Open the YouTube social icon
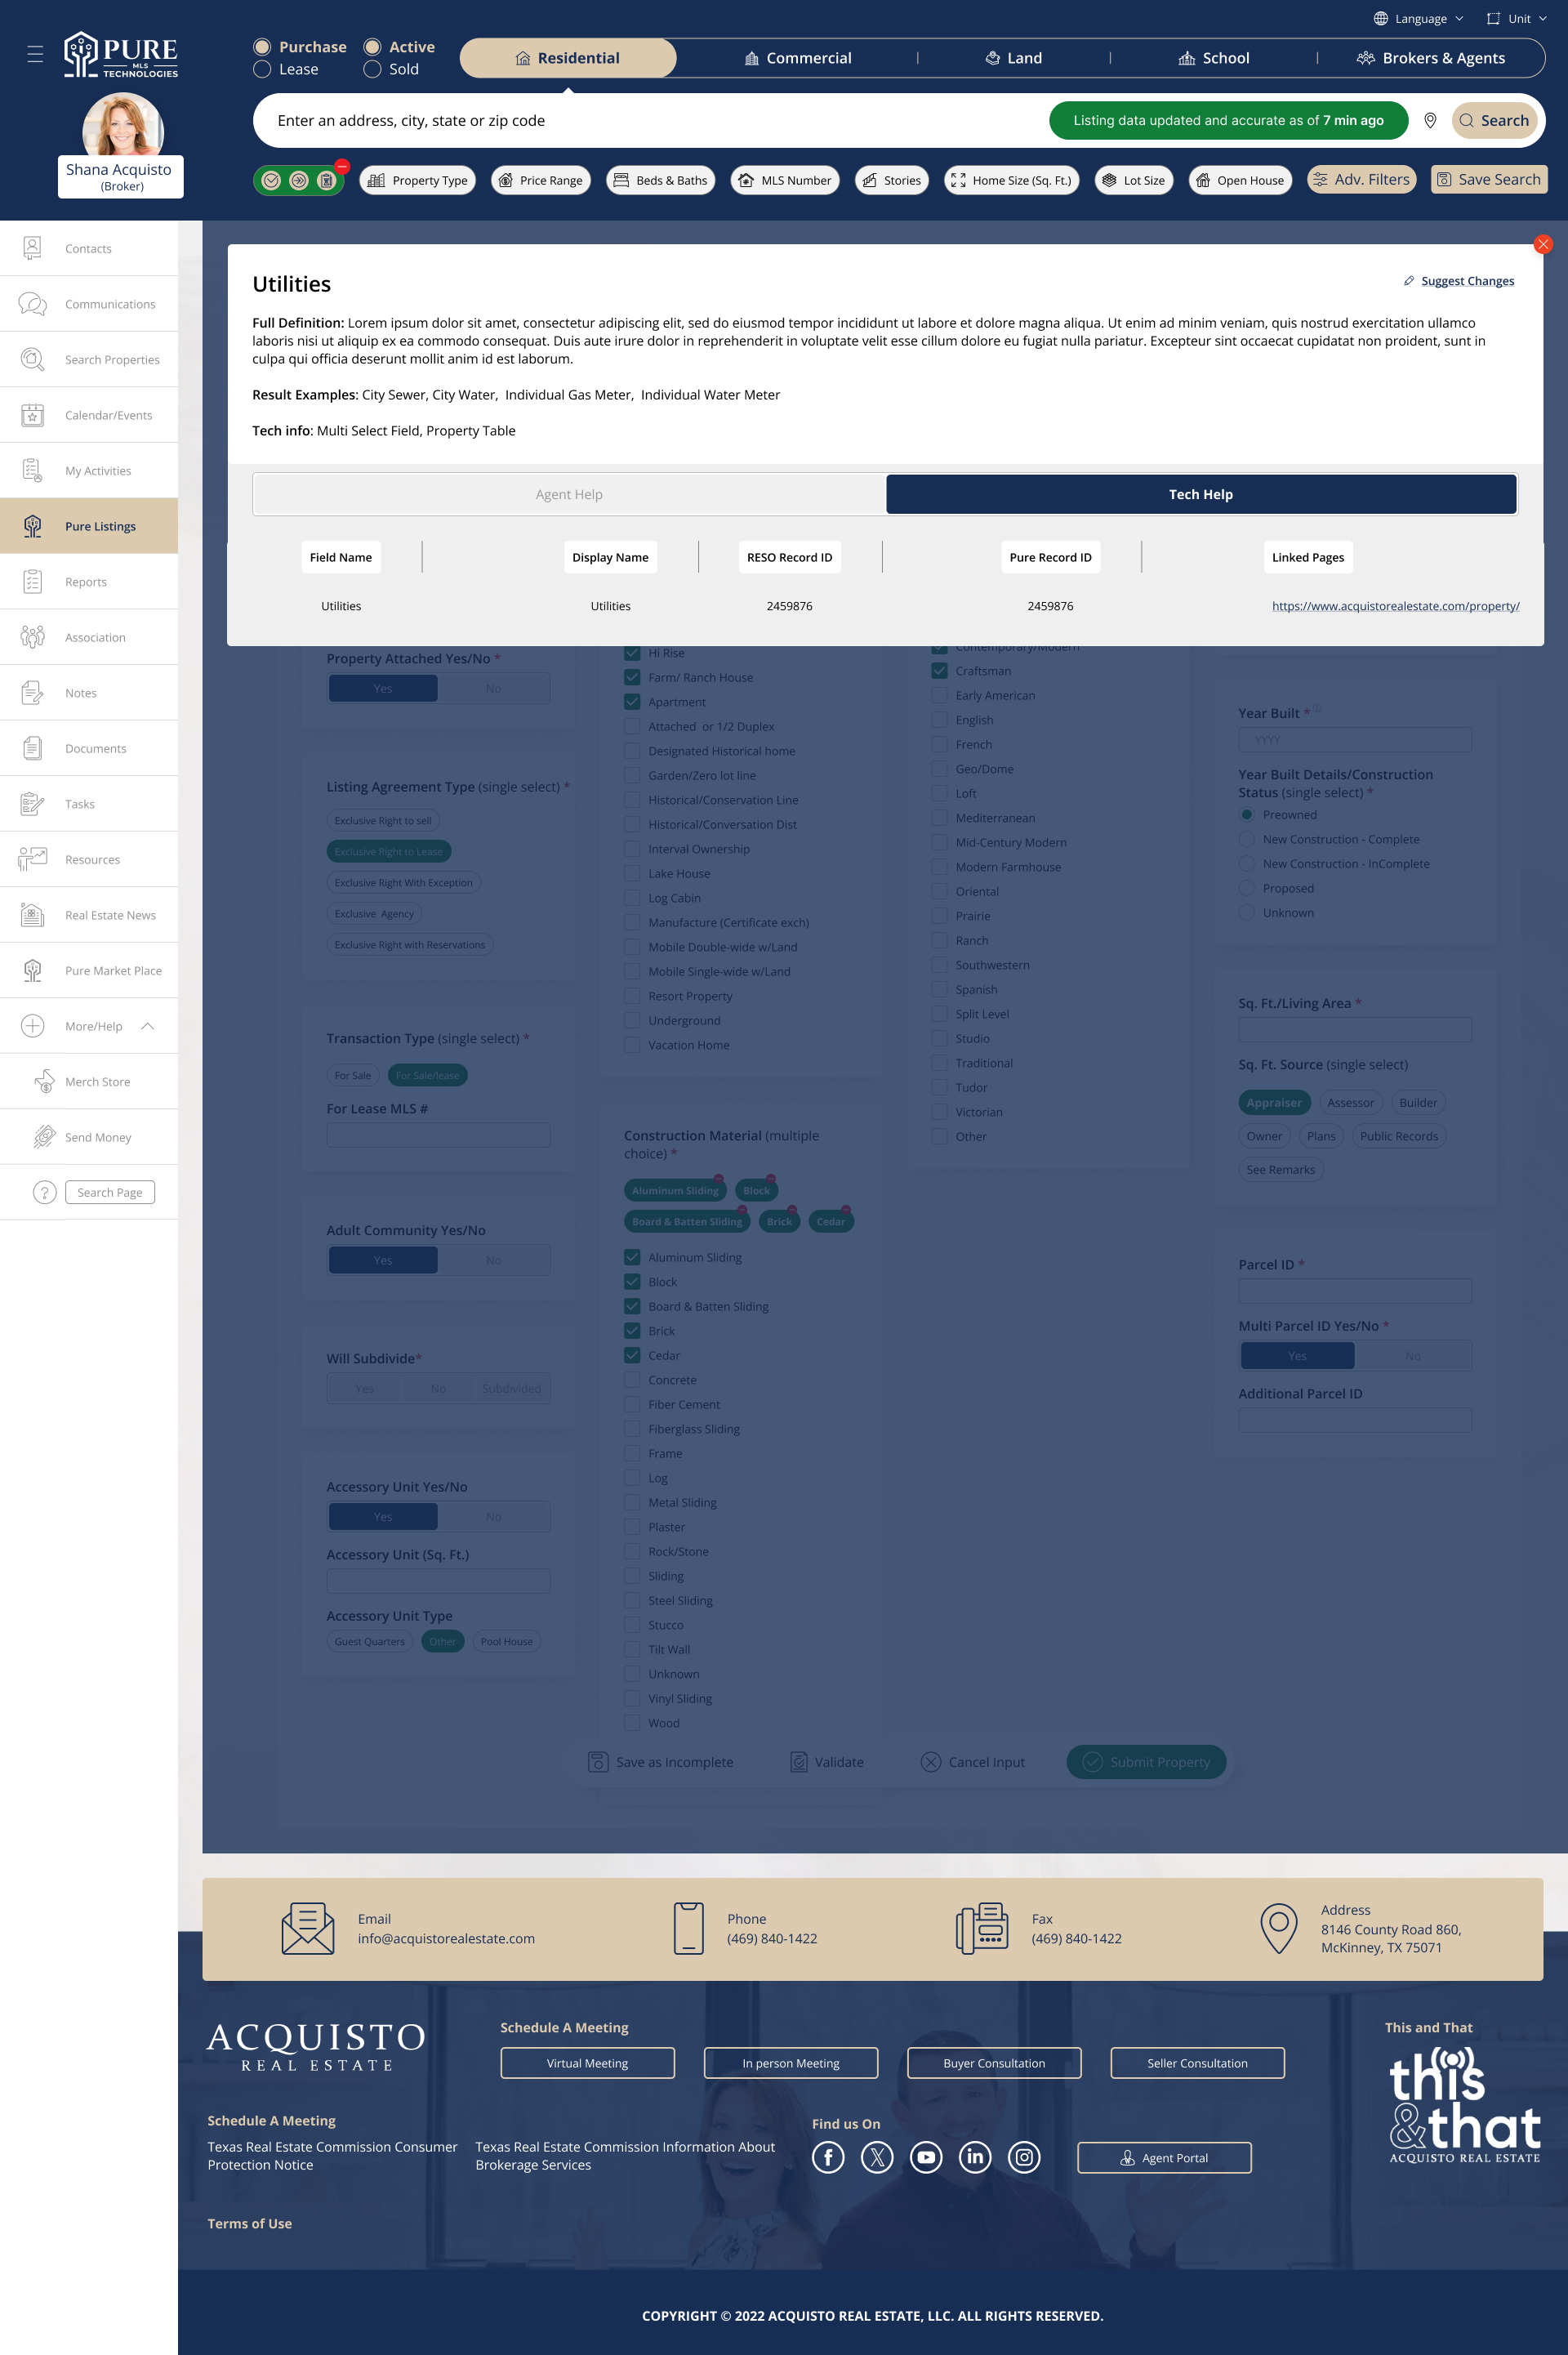Screen dimensions: 1568x2355 click(926, 2157)
